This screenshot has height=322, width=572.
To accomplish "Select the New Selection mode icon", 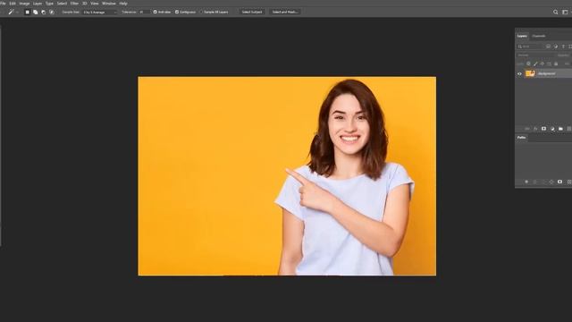I will [28, 12].
